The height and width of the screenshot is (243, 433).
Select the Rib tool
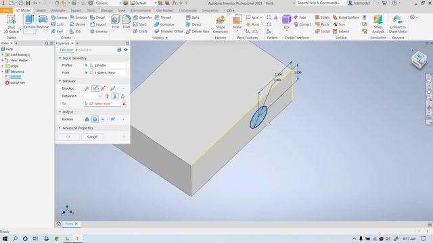75,32
